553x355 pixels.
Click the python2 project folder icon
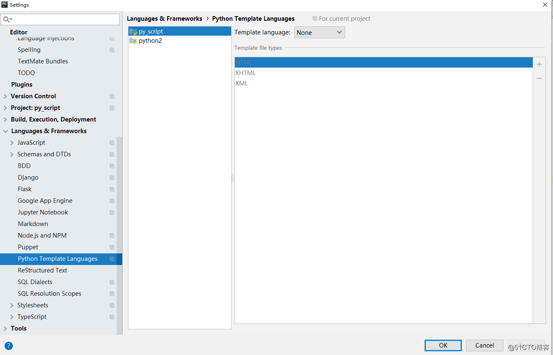(133, 41)
